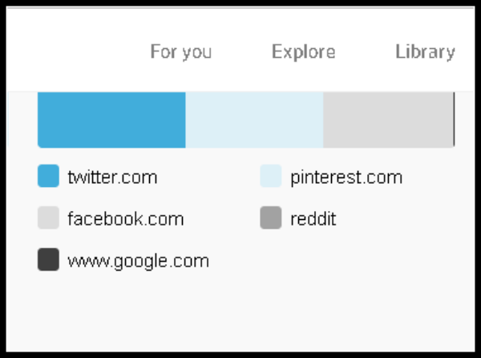Viewport: 481px width, 358px height.
Task: Click the www.google.com legend label
Action: (138, 260)
